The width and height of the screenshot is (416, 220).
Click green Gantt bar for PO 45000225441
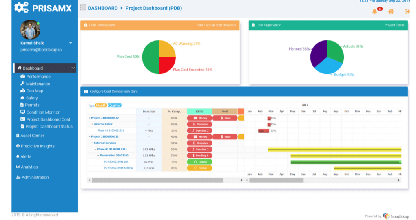346,162
